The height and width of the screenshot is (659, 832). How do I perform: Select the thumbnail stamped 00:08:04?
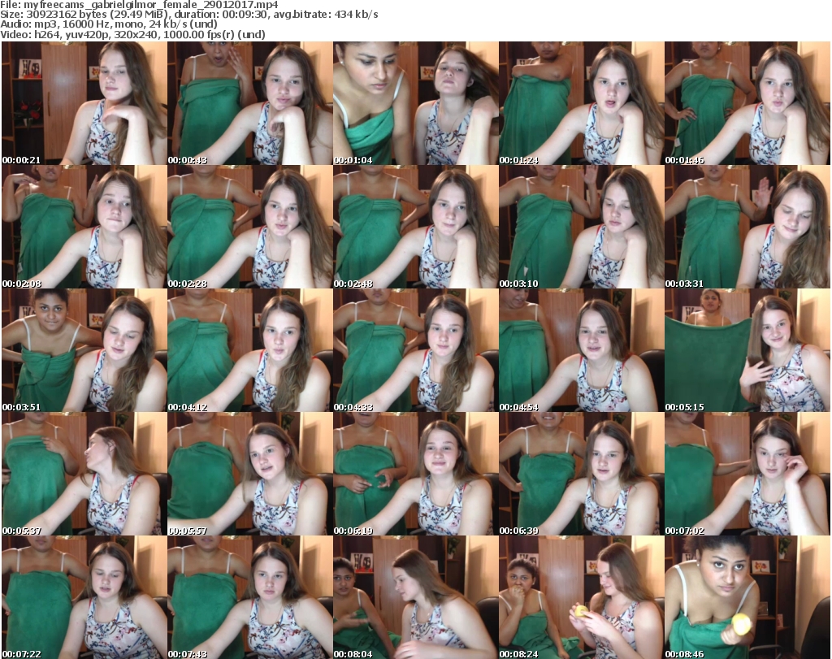pos(416,597)
